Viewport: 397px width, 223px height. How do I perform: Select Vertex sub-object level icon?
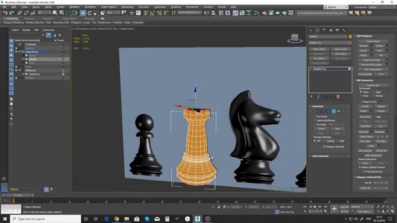319,111
